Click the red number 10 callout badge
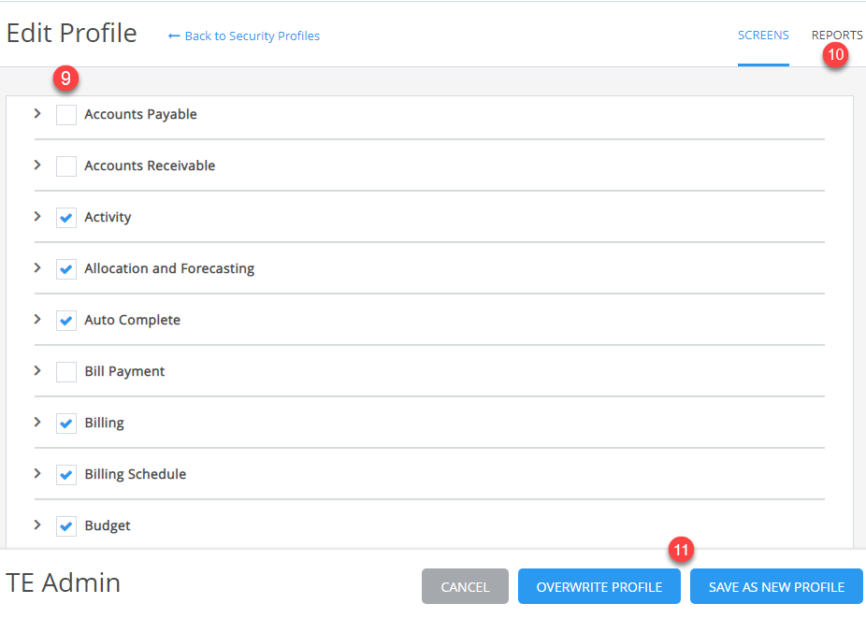Screen dimensions: 866x618 (x=836, y=54)
